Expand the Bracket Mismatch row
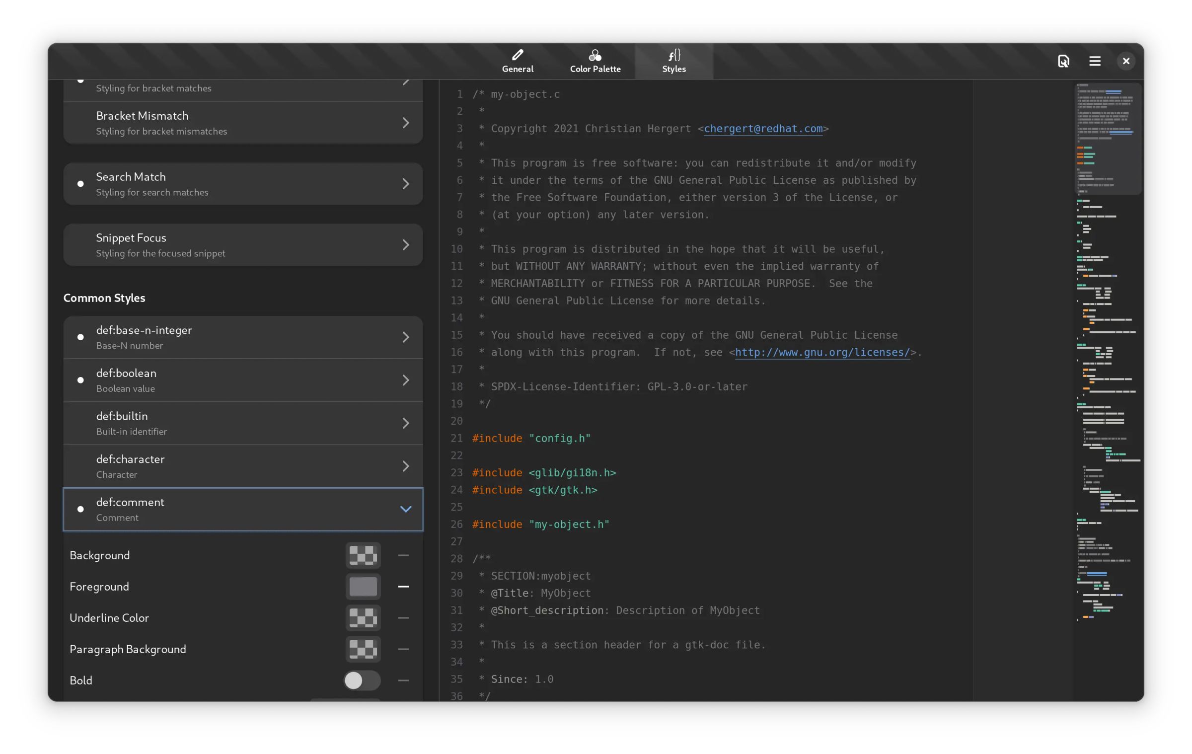This screenshot has width=1192, height=754. point(406,122)
